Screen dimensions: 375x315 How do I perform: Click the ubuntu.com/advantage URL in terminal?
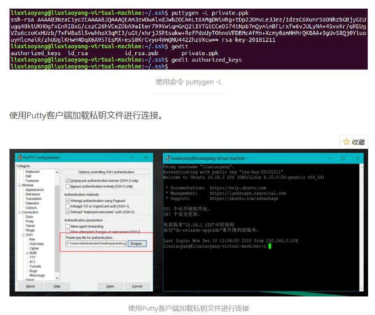(244, 198)
